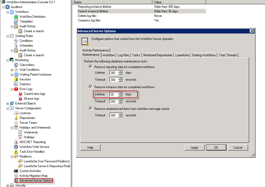
Task: Expand the Wait Conditions node
Action: (x=12, y=70)
